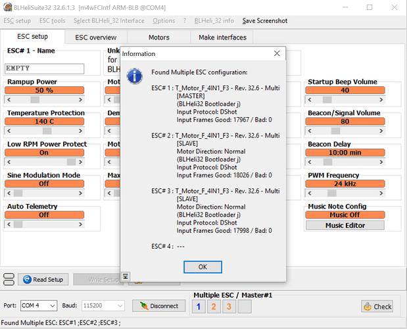Select ESC 3 button
This screenshot has height=329, width=407.
pyautogui.click(x=229, y=307)
